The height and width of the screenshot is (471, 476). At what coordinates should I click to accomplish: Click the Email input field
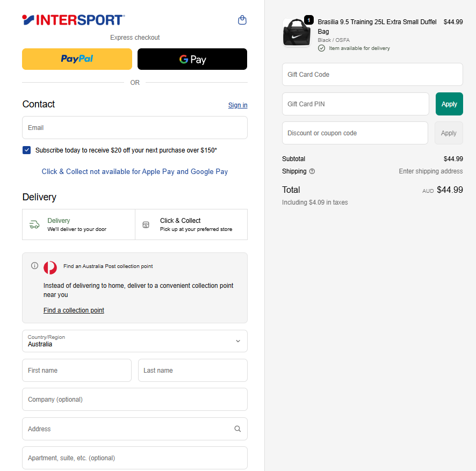[135, 128]
